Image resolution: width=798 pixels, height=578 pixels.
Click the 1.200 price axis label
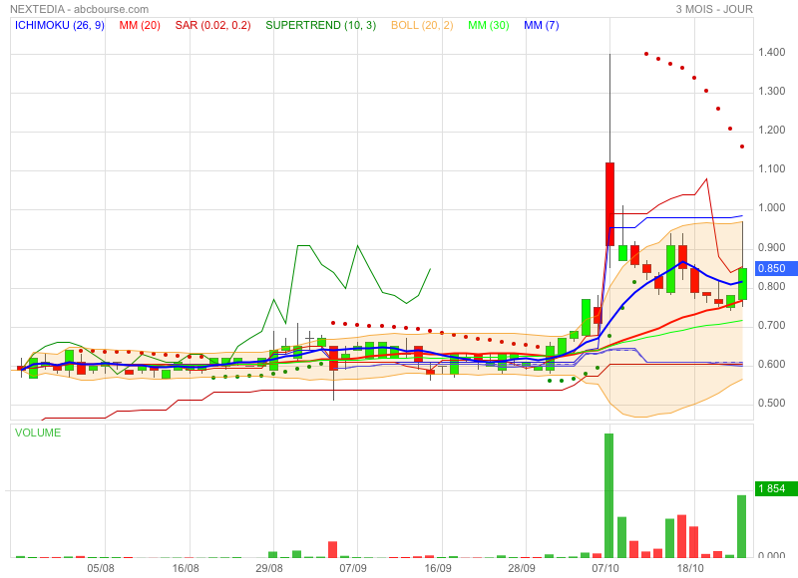coord(771,131)
